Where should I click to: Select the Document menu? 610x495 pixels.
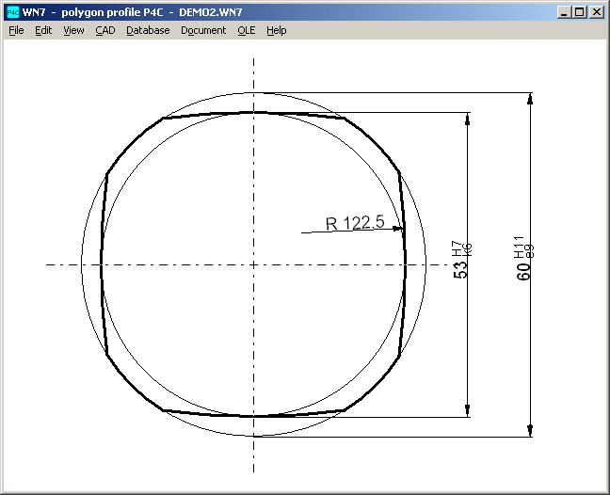[x=203, y=30]
